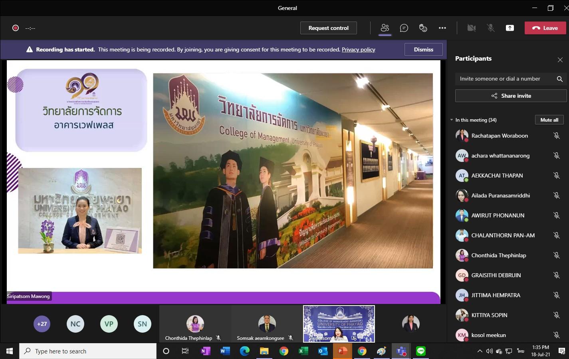The width and height of the screenshot is (569, 359).
Task: Select participant Ailada Puranasamriddhi
Action: (x=508, y=195)
